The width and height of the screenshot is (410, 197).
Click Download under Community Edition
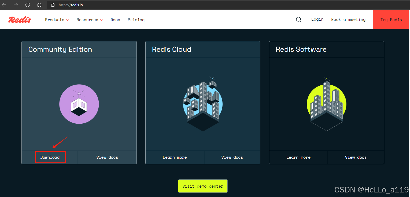tap(50, 157)
